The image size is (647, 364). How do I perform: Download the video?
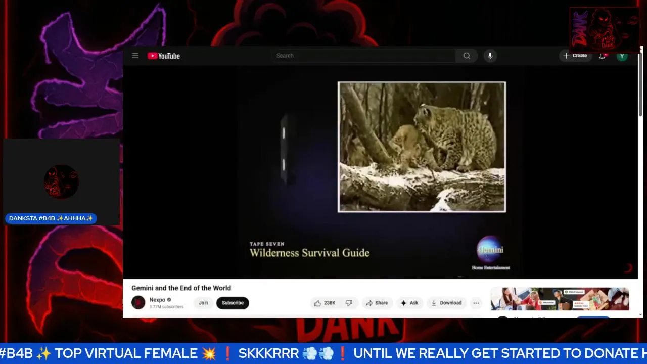tap(446, 303)
